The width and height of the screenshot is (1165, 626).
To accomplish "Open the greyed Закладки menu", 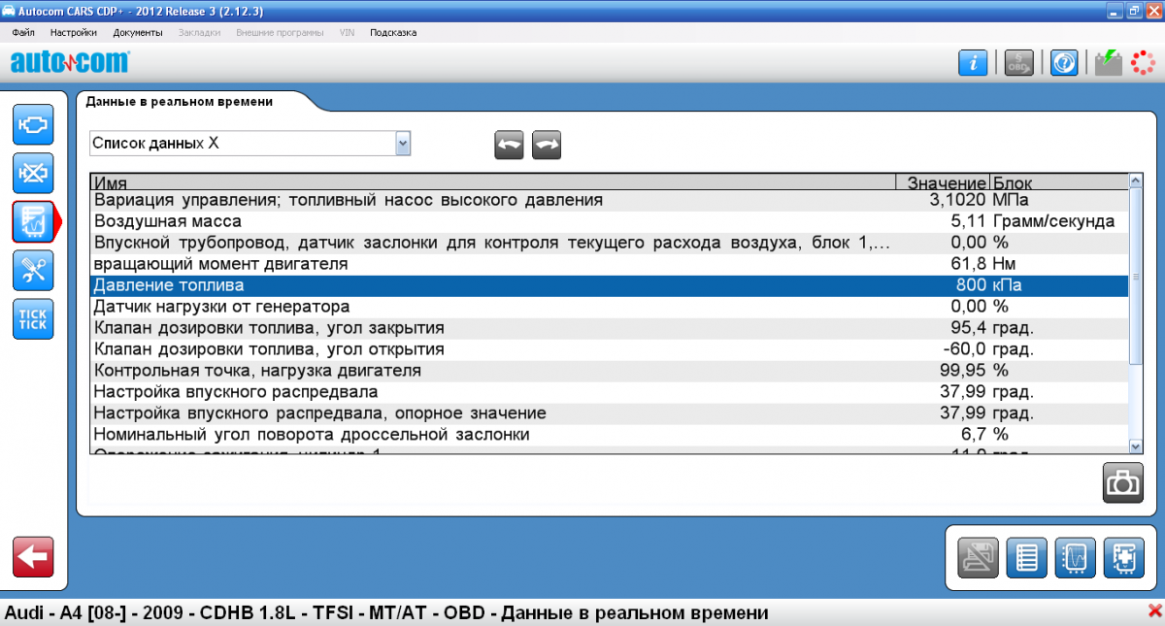I will (x=199, y=32).
